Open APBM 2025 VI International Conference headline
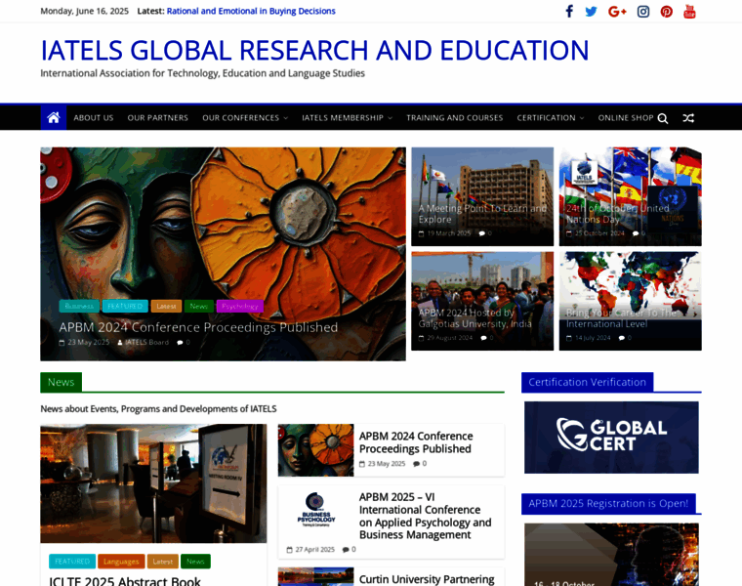Viewport: 742px width, 586px height. (425, 516)
